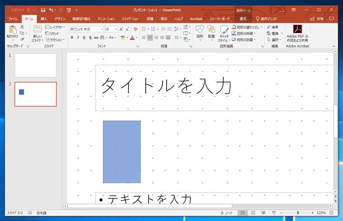Screen dimensions: 343x221
Task: Open the comments speech bubble icon
Action: 331,19
